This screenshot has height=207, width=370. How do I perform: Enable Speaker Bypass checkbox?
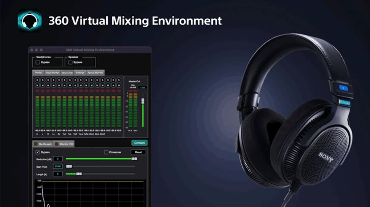tap(70, 62)
